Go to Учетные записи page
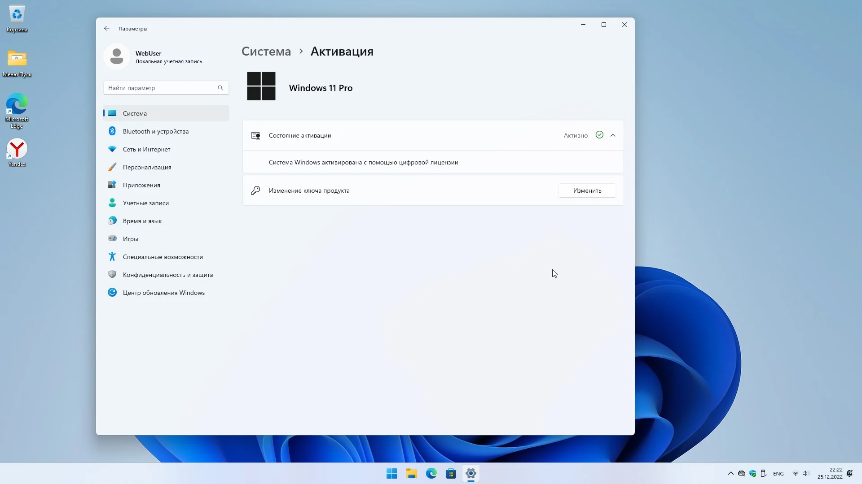862x484 pixels. pos(145,203)
